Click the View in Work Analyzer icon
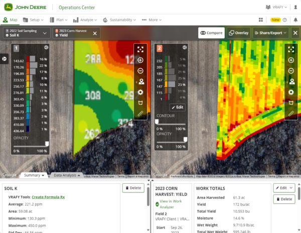The width and height of the screenshot is (301, 233). coord(157,204)
